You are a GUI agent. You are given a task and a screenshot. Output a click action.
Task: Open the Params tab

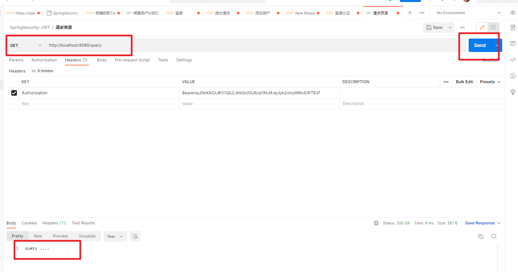click(16, 60)
